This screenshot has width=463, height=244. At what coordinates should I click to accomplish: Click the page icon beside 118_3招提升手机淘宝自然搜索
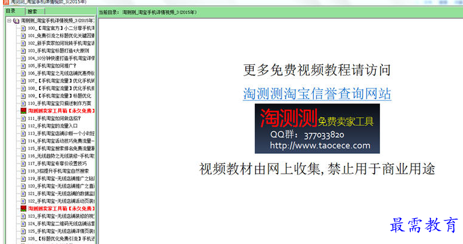click(23, 171)
